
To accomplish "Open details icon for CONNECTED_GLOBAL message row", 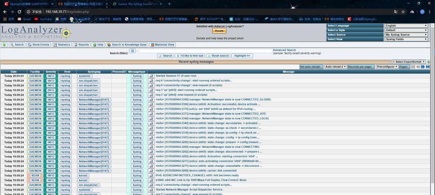I will click(x=151, y=100).
